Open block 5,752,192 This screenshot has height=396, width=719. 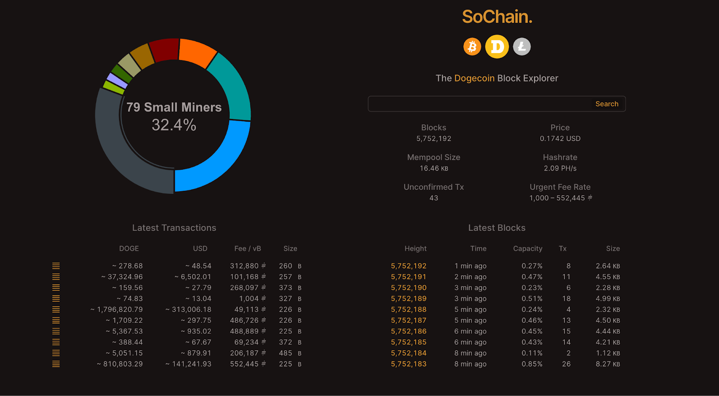click(408, 266)
